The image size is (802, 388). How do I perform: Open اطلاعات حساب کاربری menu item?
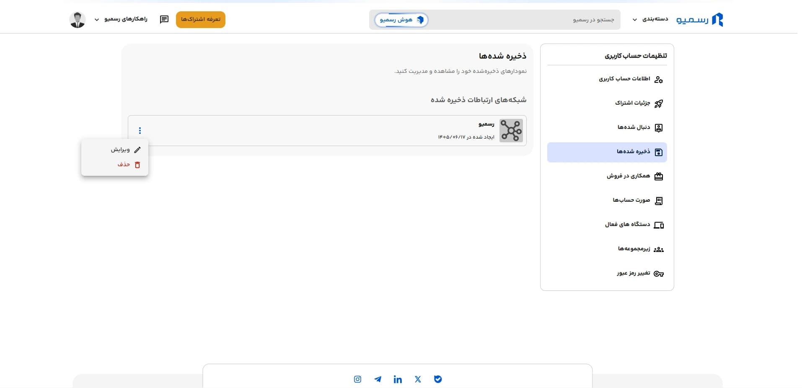pos(607,79)
